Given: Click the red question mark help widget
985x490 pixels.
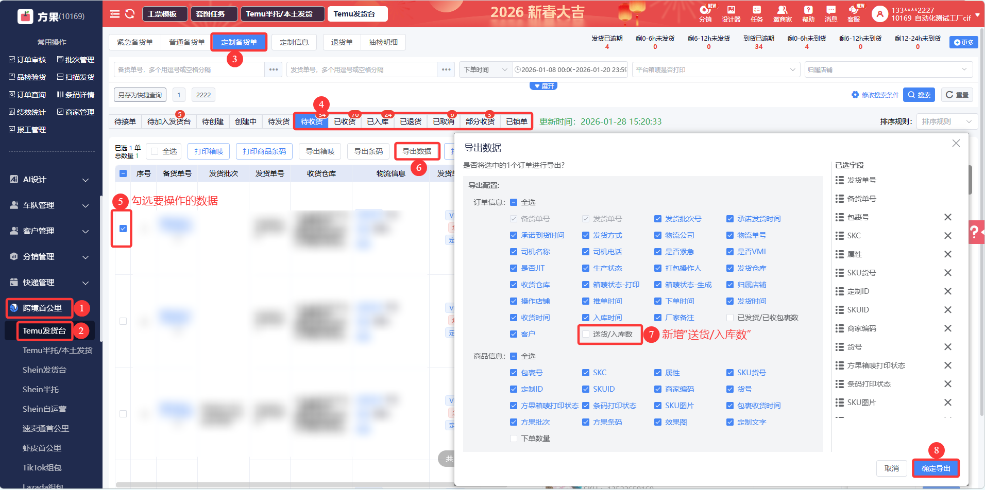Looking at the screenshot, I should coord(976,232).
